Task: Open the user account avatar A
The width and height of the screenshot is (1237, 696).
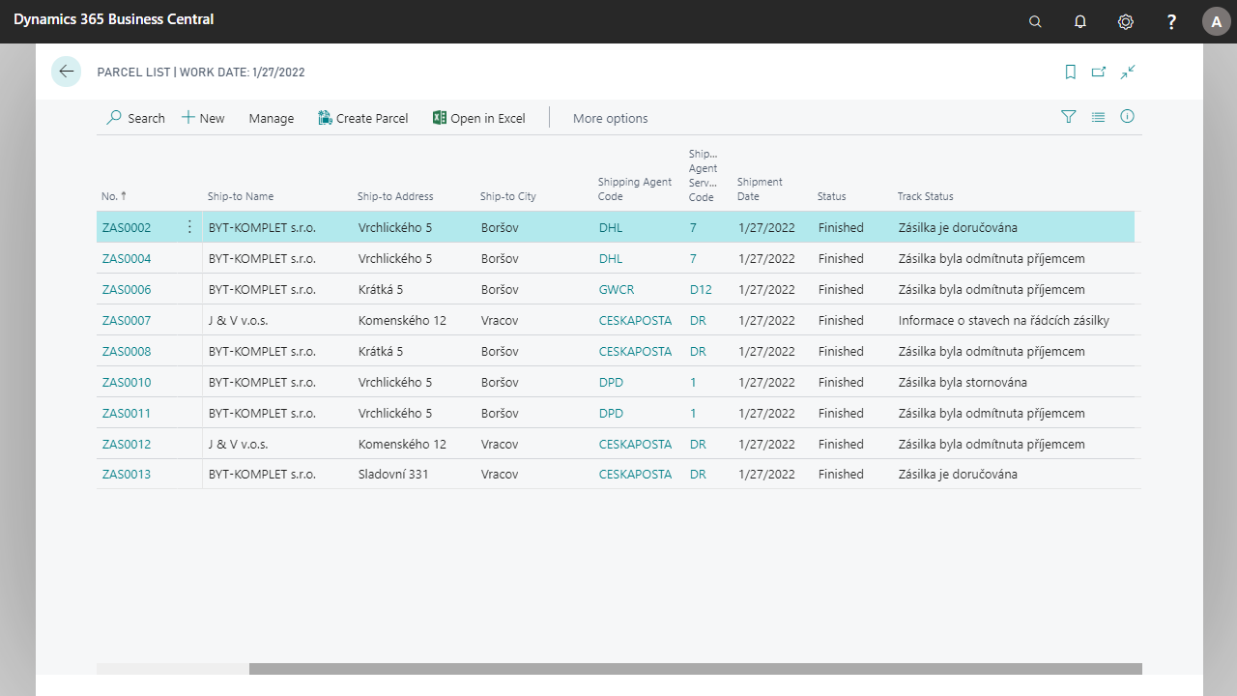Action: pyautogui.click(x=1217, y=21)
